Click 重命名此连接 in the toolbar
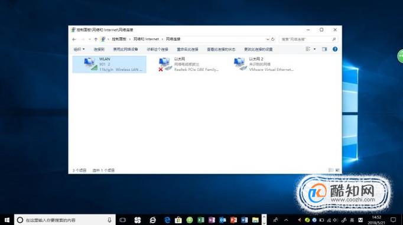 (x=187, y=50)
